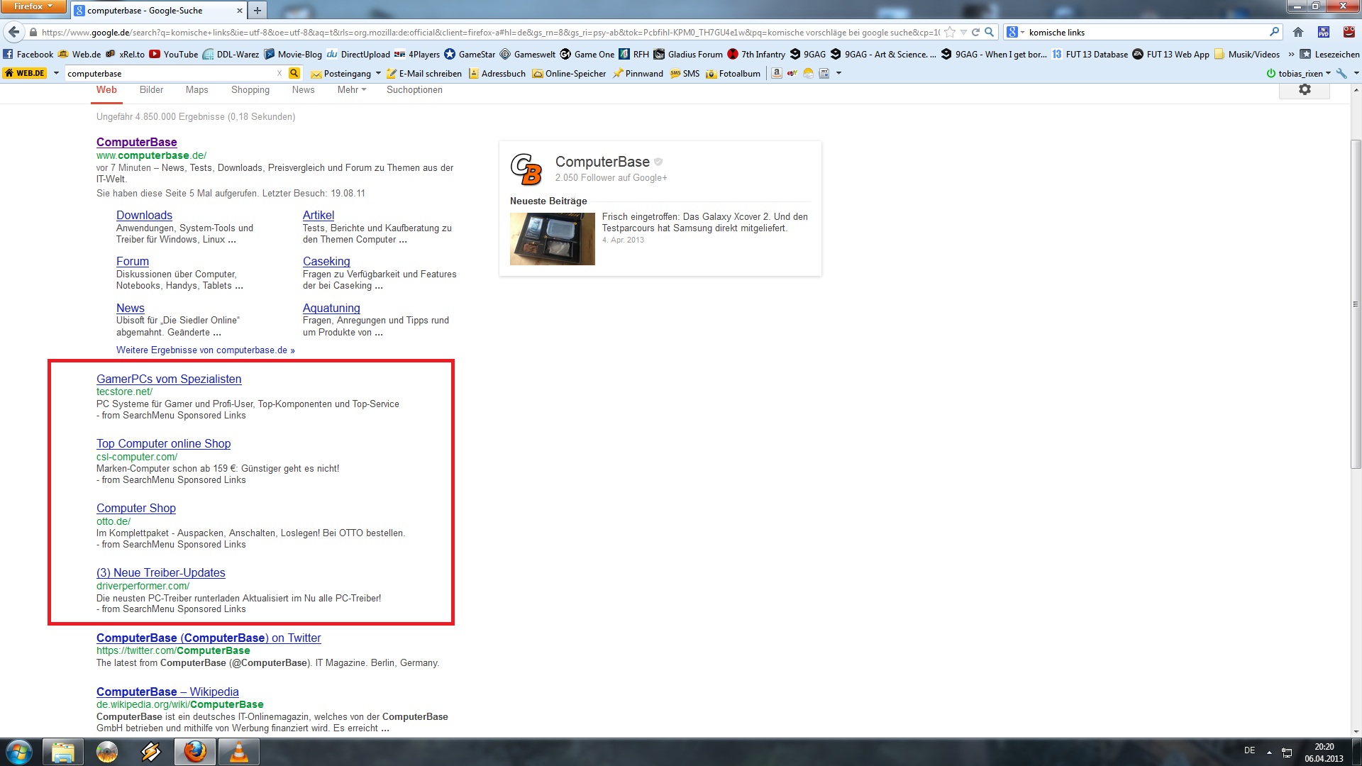Click the browser back arrow button
This screenshot has height=766, width=1362.
[13, 32]
